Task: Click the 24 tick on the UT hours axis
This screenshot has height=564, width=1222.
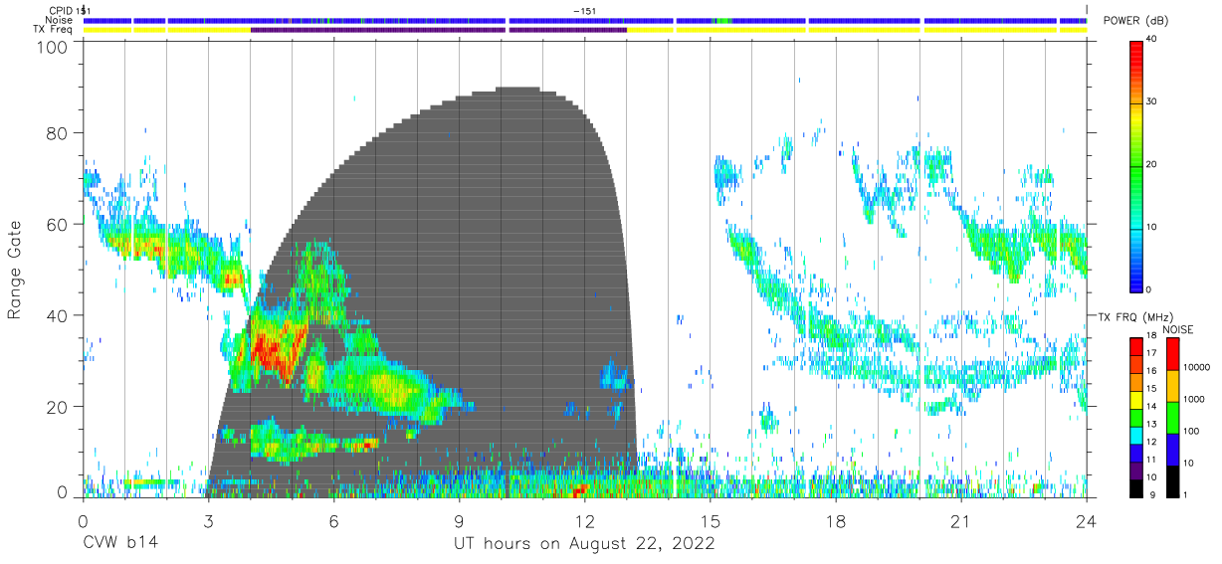Action: coord(1087,521)
